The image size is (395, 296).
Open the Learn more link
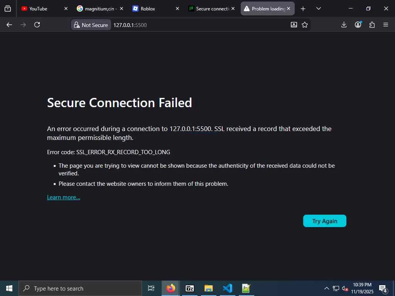64,197
